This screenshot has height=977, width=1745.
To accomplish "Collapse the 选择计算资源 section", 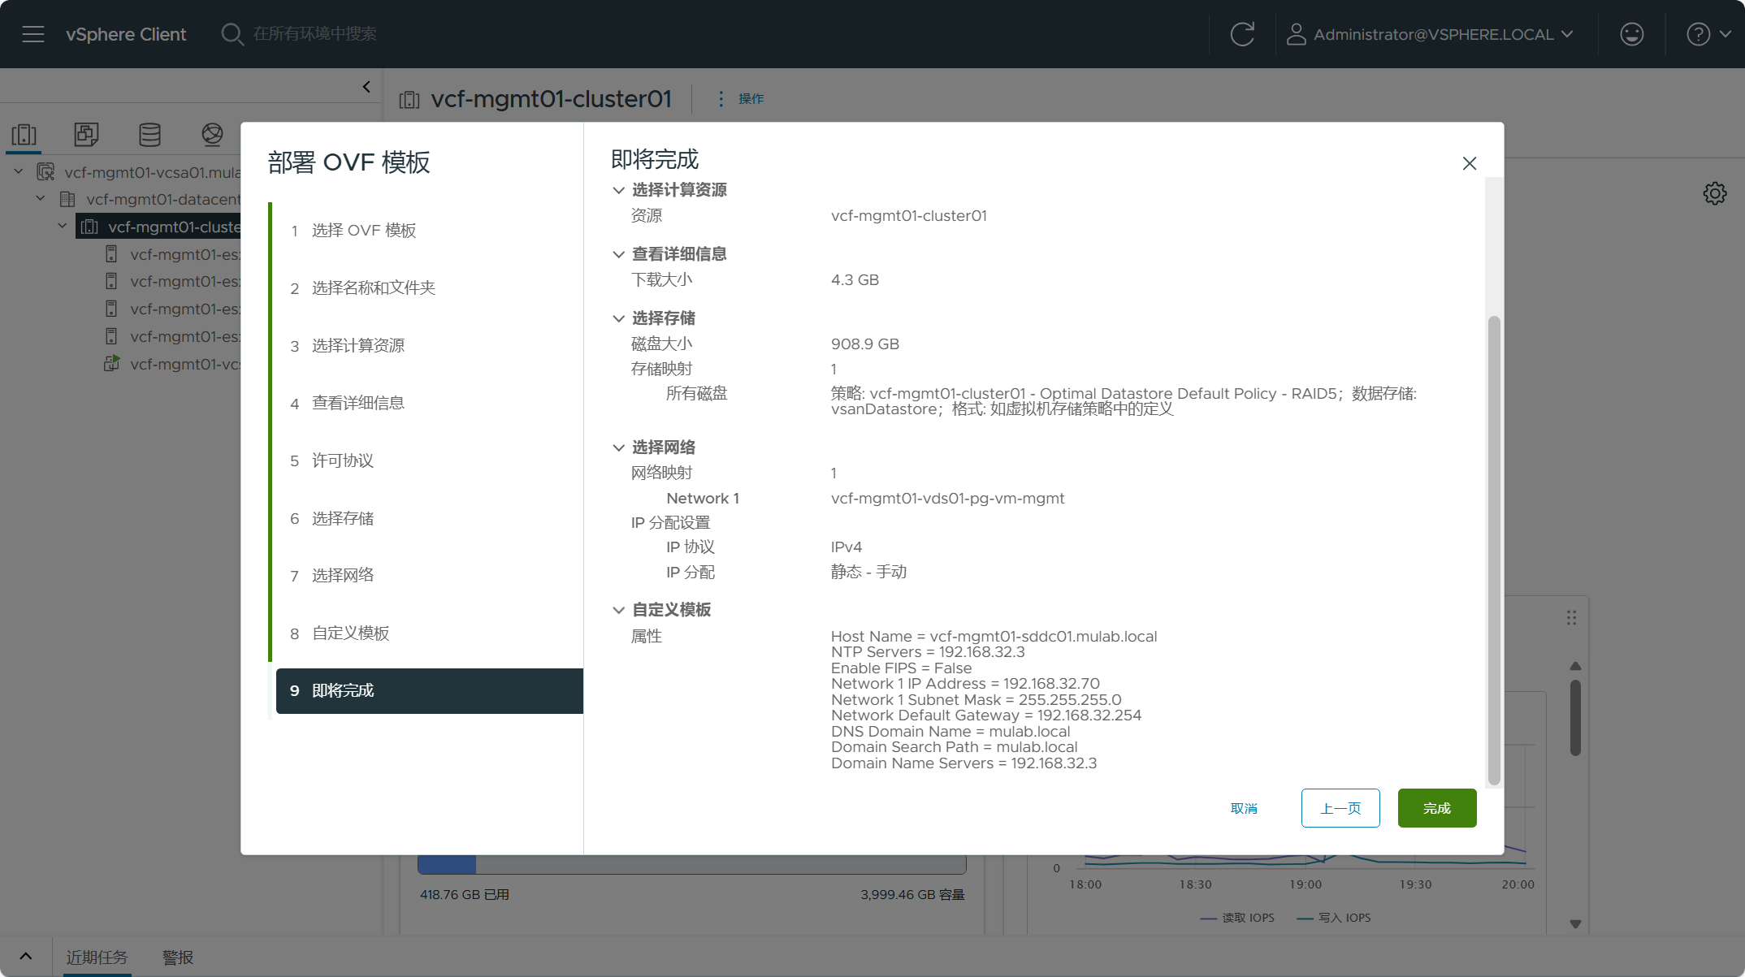I will pos(619,190).
